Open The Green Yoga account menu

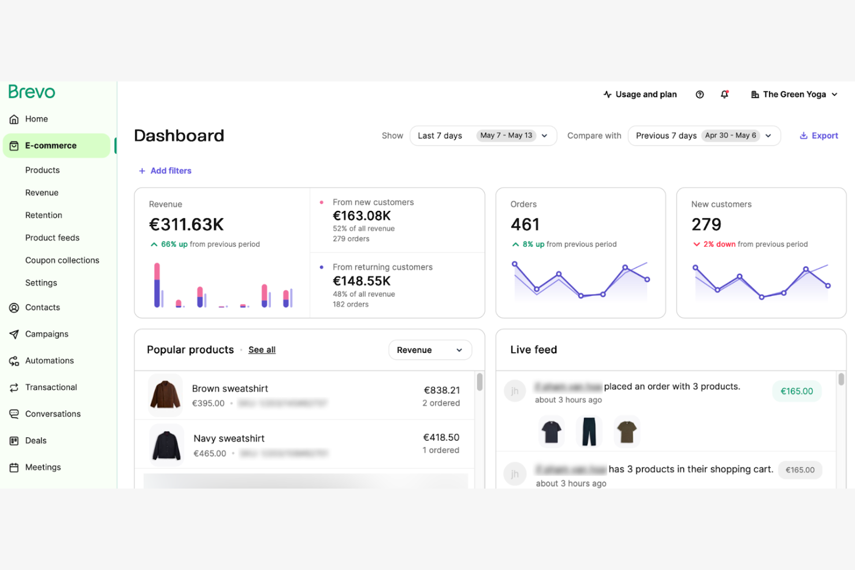coord(794,95)
